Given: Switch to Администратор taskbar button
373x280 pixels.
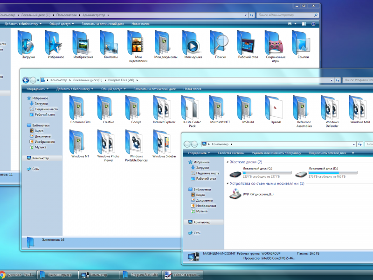Looking at the screenshot, I should pyautogui.click(x=58, y=275).
